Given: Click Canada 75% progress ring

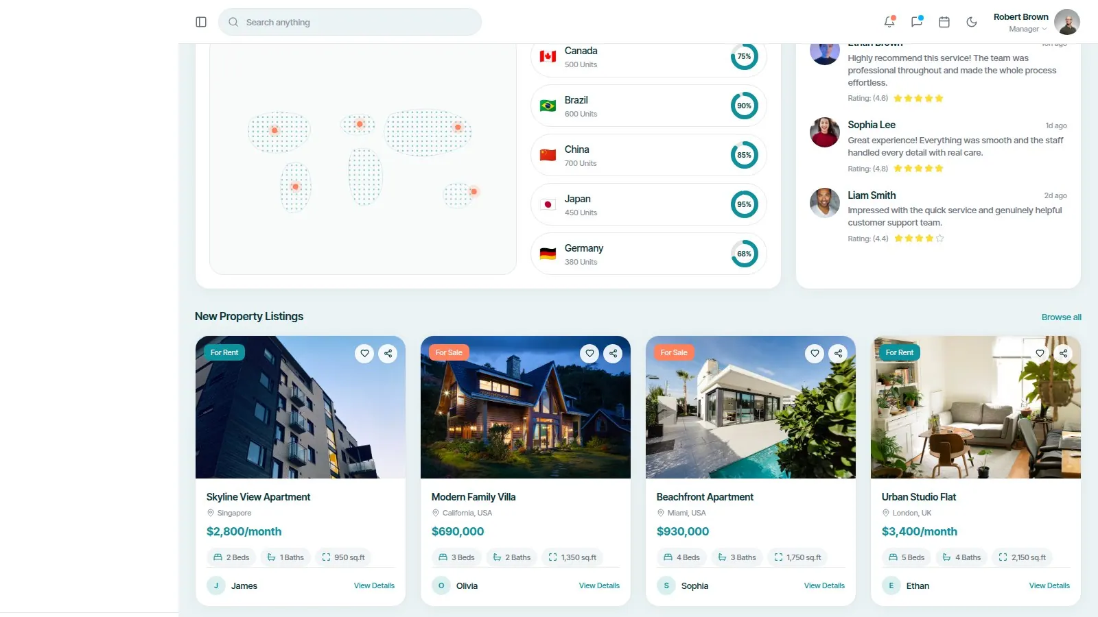Looking at the screenshot, I should click(x=744, y=56).
